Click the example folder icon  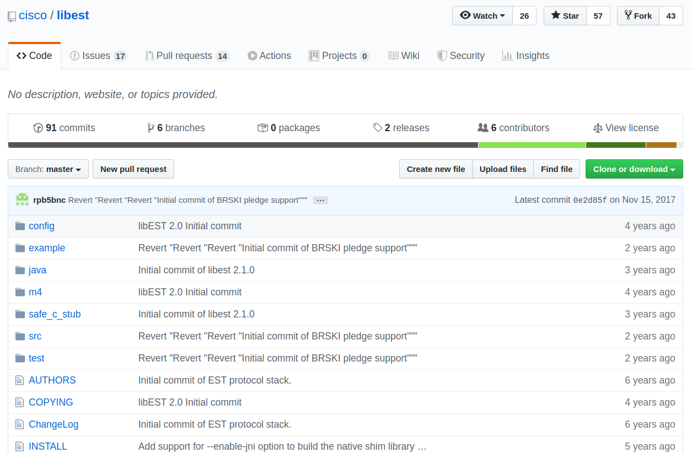(20, 248)
